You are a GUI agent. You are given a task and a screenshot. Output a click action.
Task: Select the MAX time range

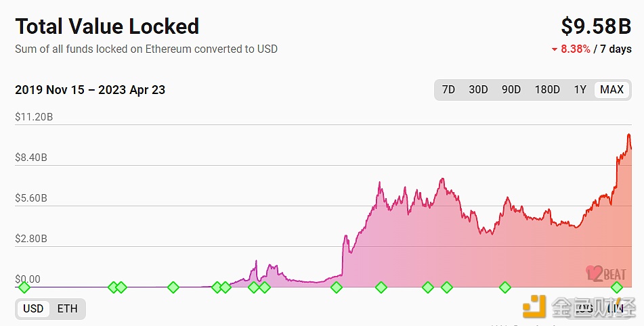tap(612, 90)
